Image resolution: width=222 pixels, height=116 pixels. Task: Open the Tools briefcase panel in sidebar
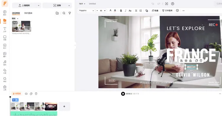pos(5,88)
